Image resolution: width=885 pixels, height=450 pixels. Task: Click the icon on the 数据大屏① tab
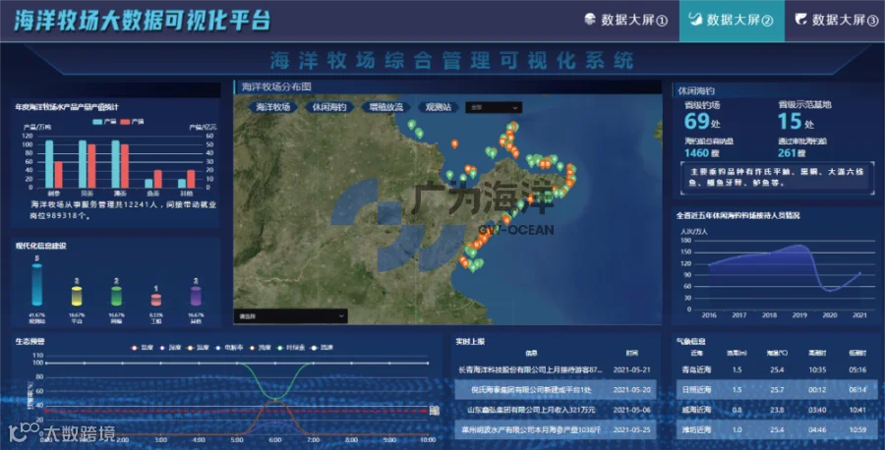point(590,20)
